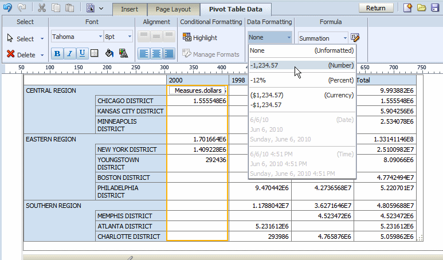Toggle Bold font style

point(57,53)
